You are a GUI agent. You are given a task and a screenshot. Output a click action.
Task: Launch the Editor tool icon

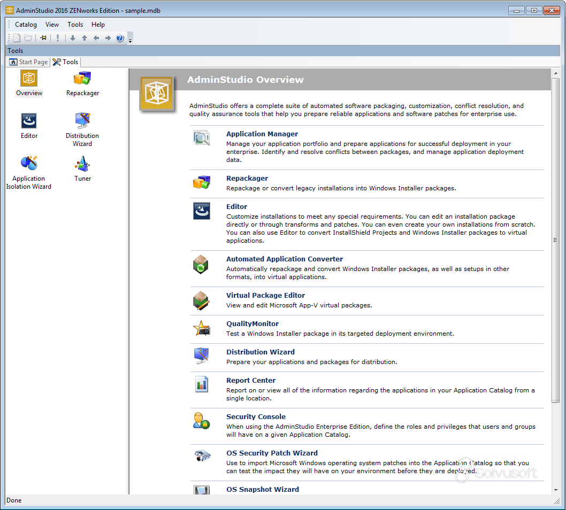28,121
